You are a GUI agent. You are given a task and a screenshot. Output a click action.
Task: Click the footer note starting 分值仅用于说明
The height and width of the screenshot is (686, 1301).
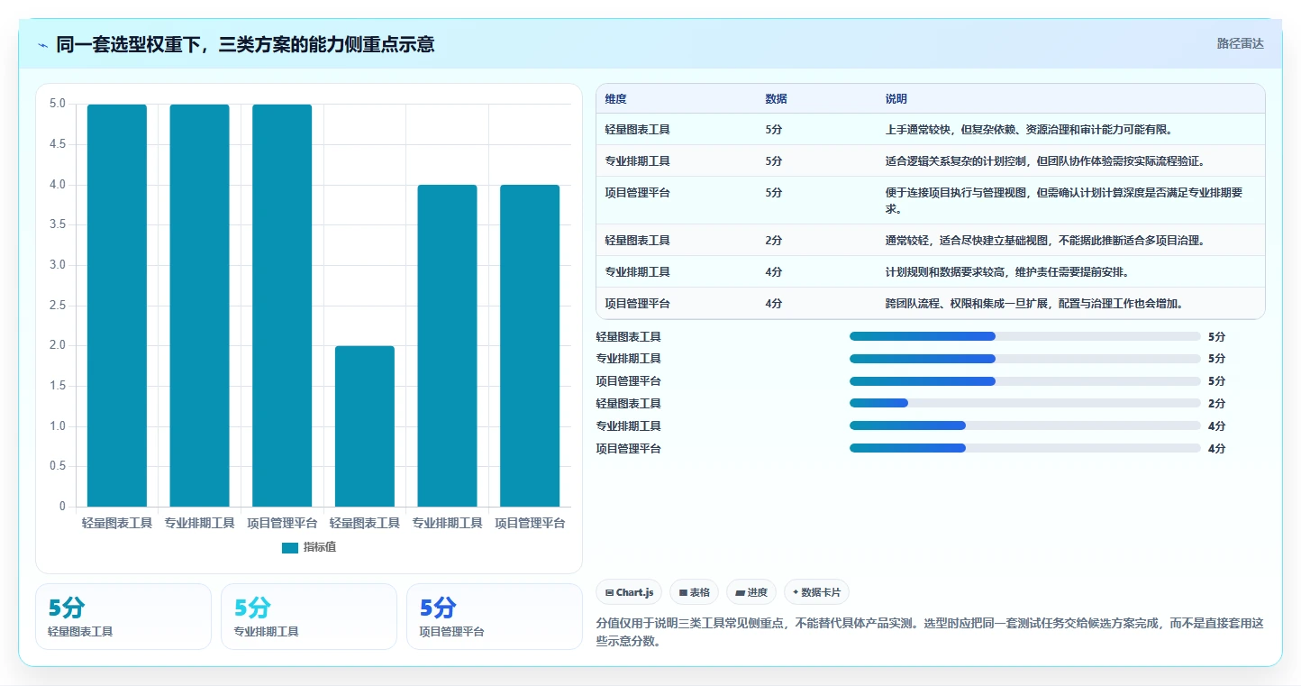(x=930, y=632)
